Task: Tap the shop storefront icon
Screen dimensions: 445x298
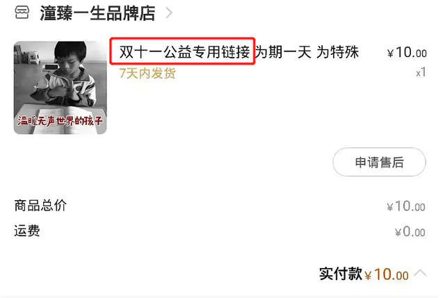Action: (x=22, y=13)
